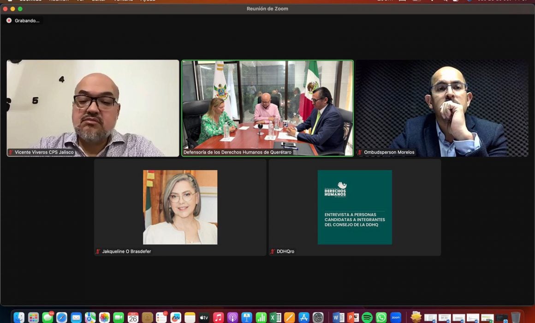
Task: Select Vicente Viveros CPS Jalisco video tile
Action: [x=93, y=108]
